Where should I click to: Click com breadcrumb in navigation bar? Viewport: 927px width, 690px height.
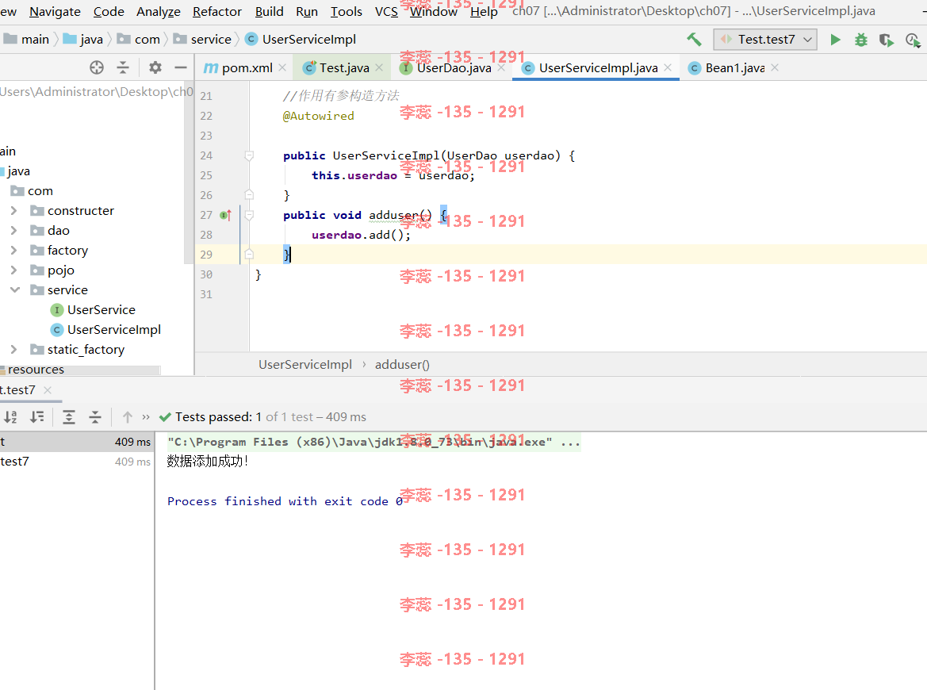coord(138,40)
